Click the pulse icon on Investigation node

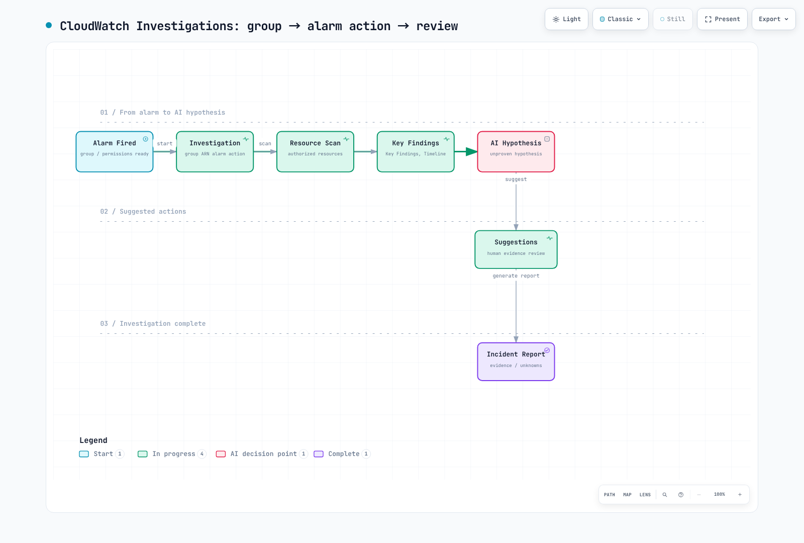pos(246,139)
